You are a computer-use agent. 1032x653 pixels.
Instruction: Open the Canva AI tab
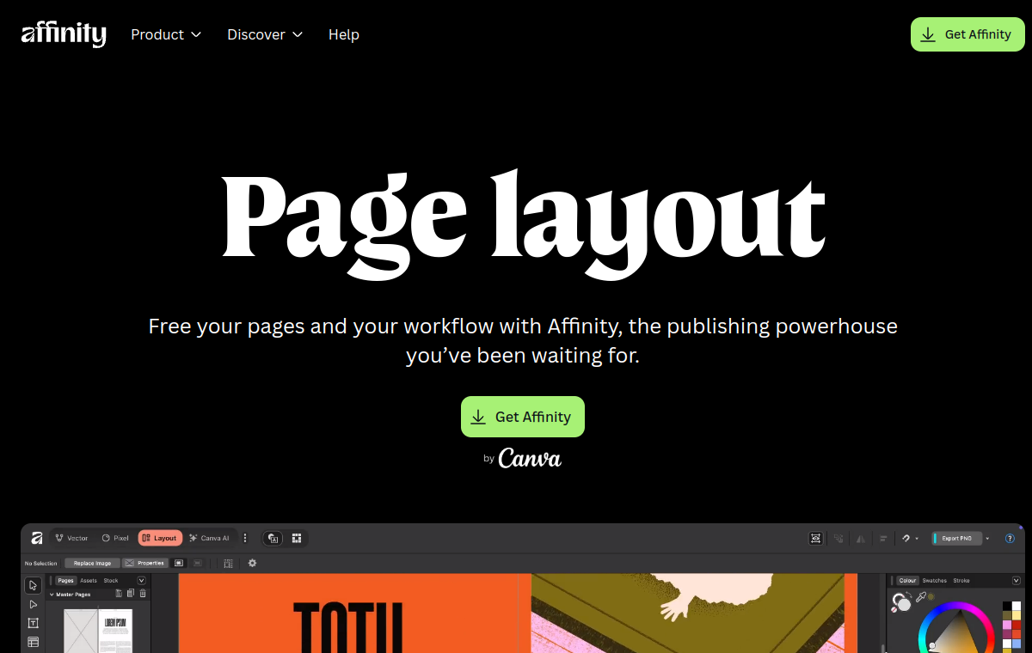pos(209,538)
